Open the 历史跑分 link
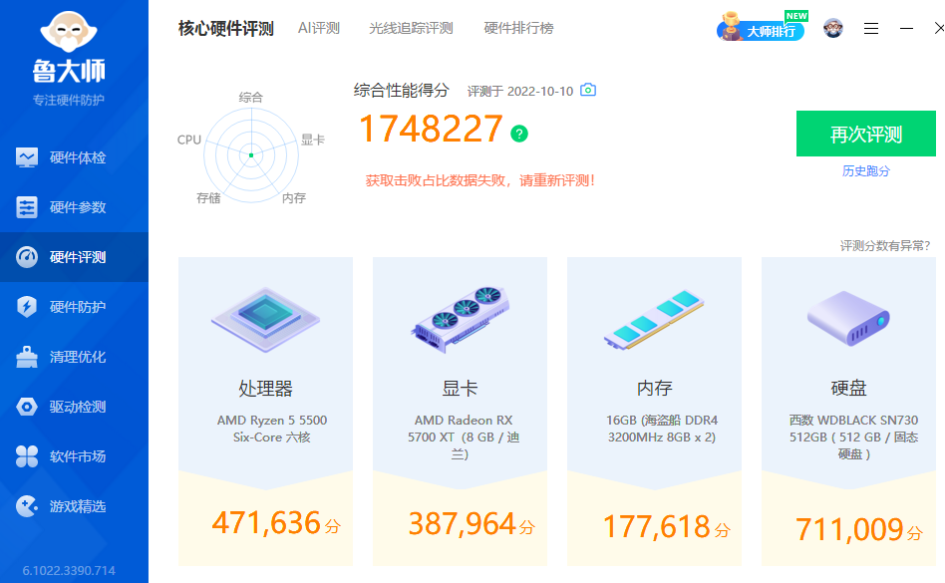945x583 pixels. [x=865, y=171]
